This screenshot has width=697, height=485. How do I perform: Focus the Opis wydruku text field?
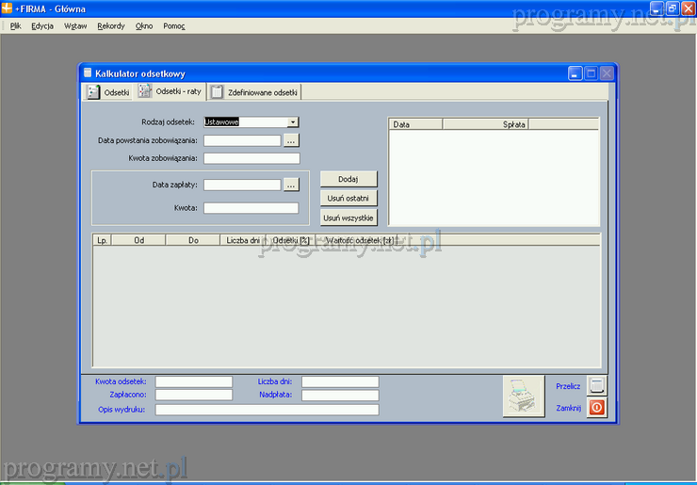click(x=267, y=410)
